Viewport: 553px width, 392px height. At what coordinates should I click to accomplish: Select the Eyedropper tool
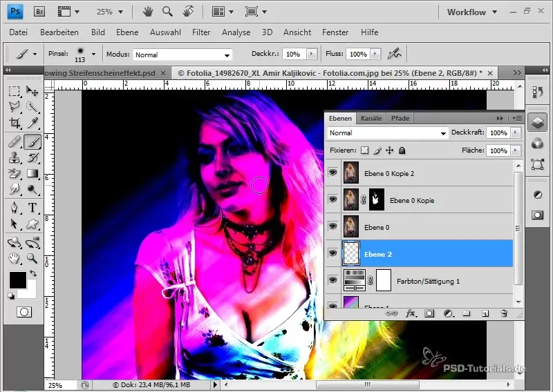[32, 123]
